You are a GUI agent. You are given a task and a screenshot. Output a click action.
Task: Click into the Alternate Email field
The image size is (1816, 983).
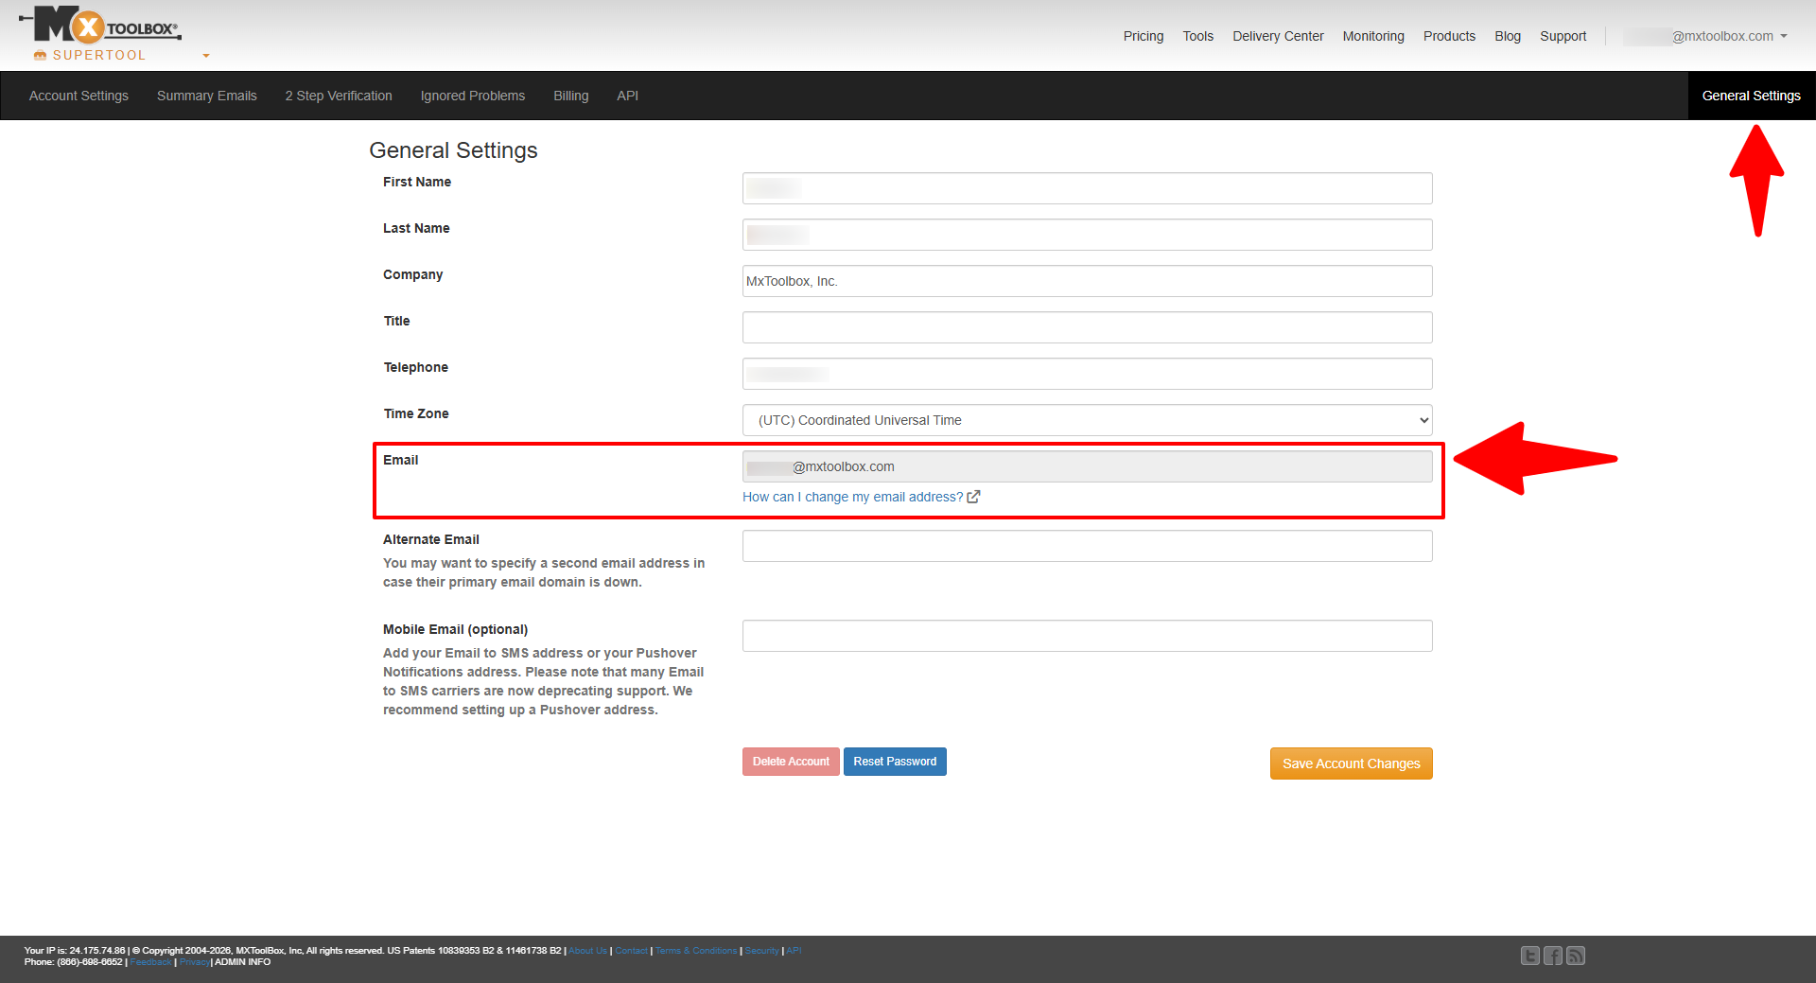[1087, 546]
